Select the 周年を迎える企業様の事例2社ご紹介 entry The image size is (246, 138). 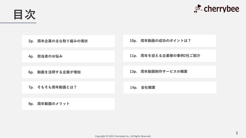pos(169,56)
